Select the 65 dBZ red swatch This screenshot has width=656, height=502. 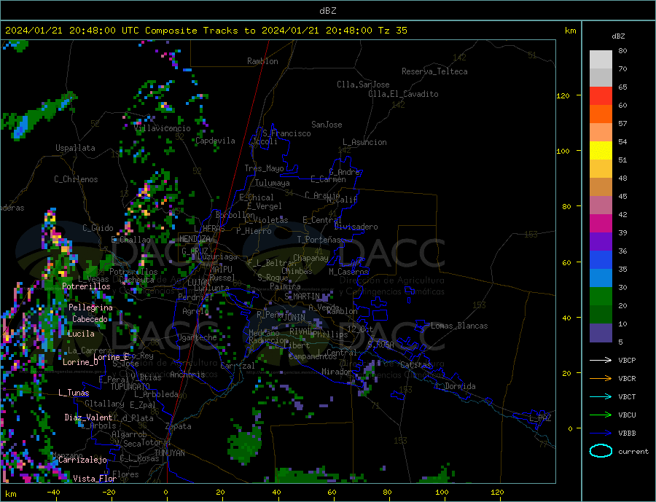(601, 95)
